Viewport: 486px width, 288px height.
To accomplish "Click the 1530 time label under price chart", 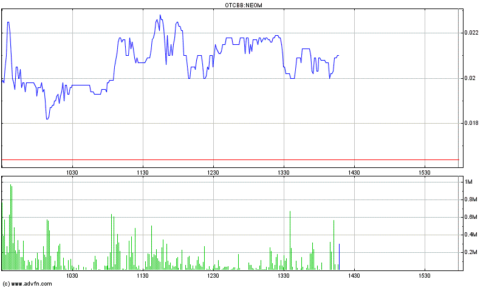I will [424, 173].
